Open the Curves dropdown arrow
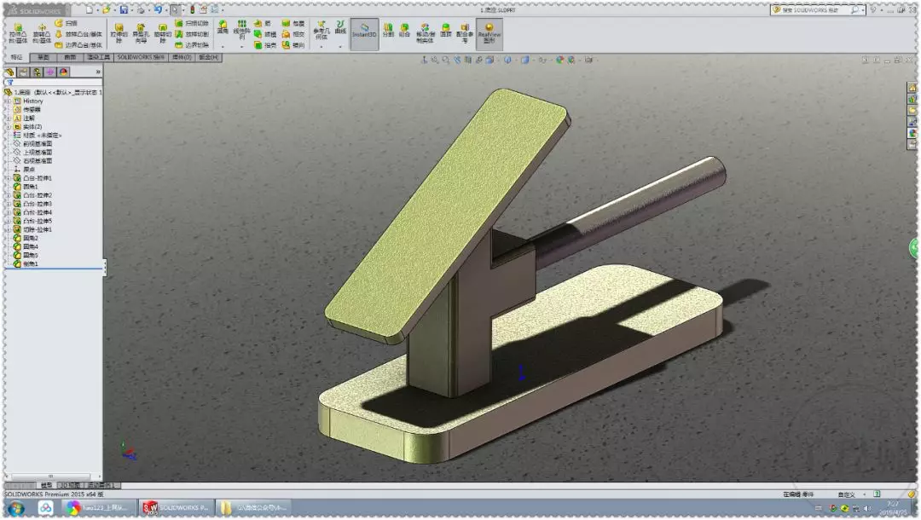 (x=340, y=46)
